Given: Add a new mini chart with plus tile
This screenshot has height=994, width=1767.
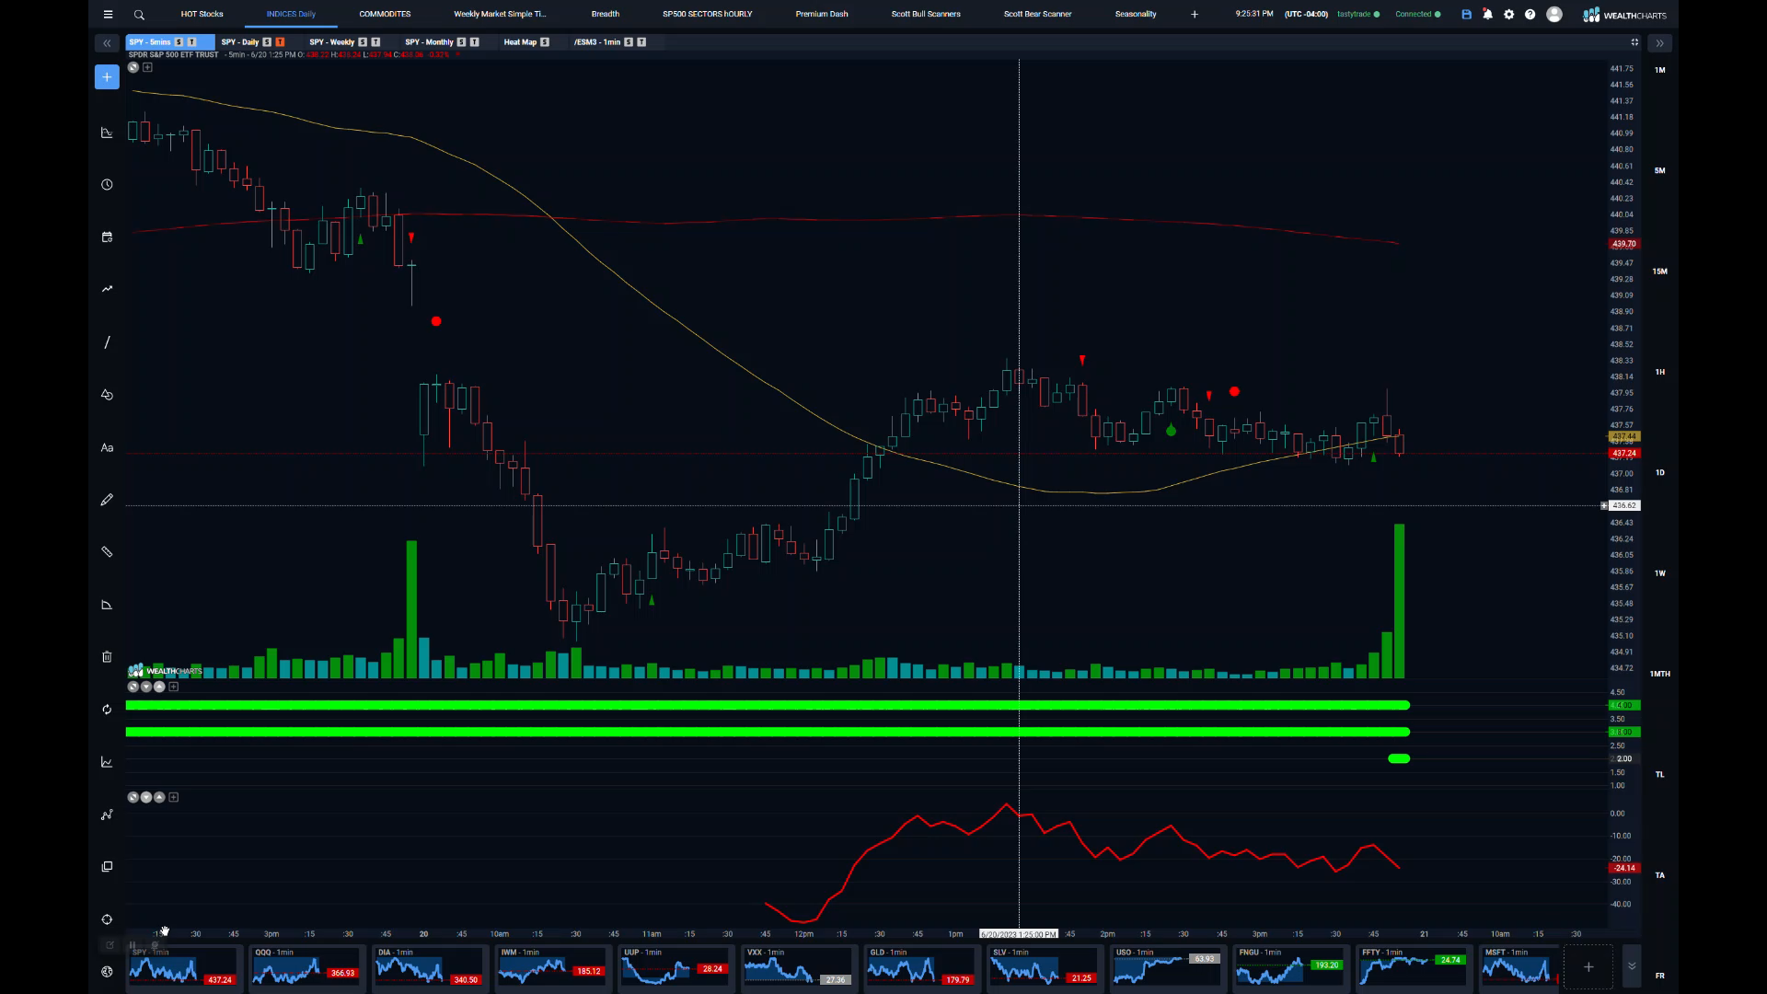Looking at the screenshot, I should tap(1588, 967).
